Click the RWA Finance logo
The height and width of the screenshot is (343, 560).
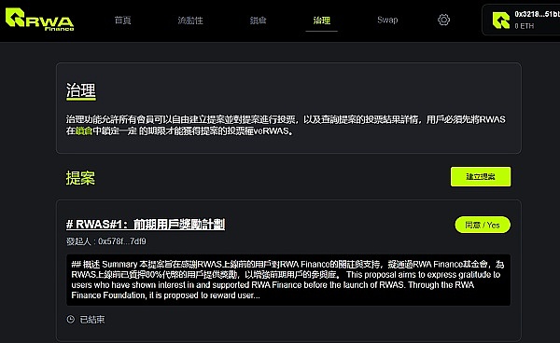39,20
